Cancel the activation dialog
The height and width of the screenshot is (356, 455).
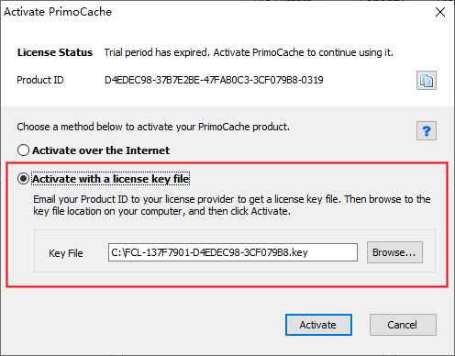pos(403,325)
